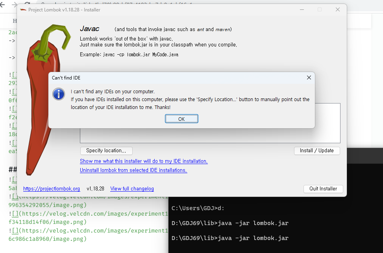
Task: Click the Javac heading text
Action: [x=89, y=29]
